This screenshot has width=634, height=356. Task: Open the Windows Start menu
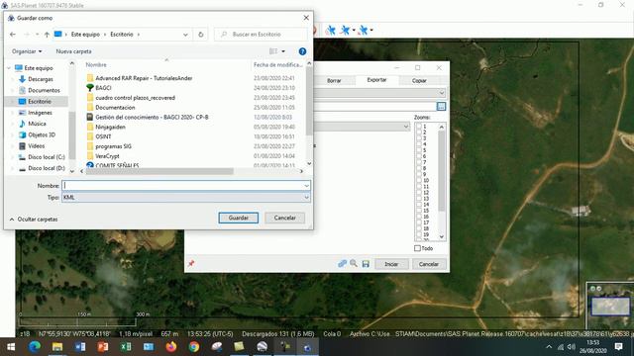click(11, 347)
